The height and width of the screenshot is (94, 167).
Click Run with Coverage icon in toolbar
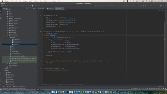point(143,6)
